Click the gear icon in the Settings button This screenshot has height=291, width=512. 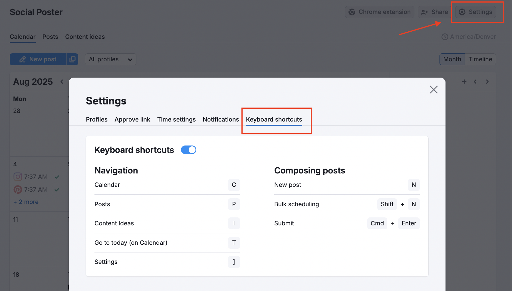462,12
